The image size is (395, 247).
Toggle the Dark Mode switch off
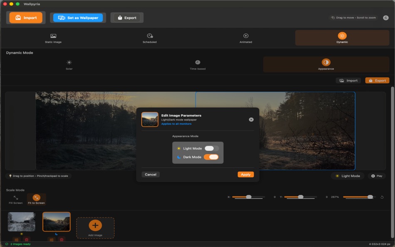211,157
